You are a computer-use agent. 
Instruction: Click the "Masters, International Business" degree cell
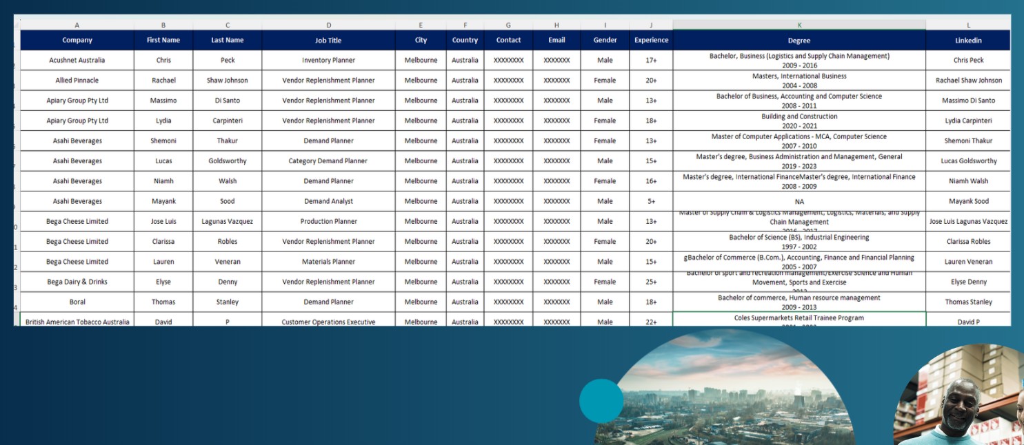pos(799,81)
